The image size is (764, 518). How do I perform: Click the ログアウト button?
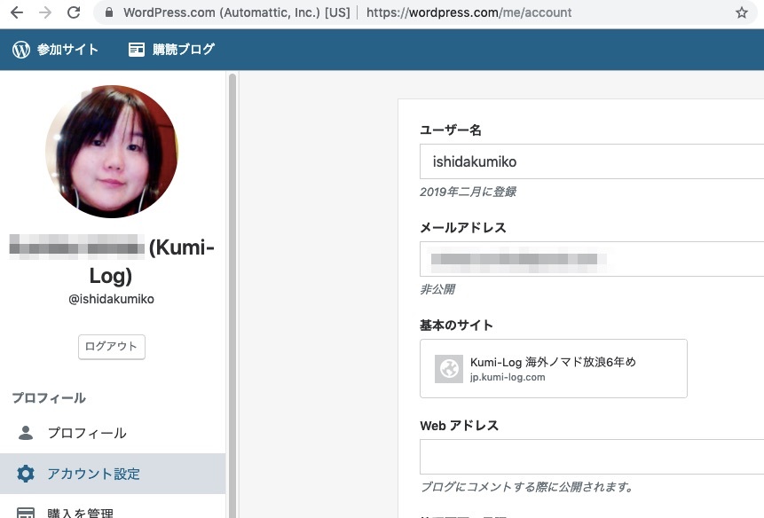(112, 347)
